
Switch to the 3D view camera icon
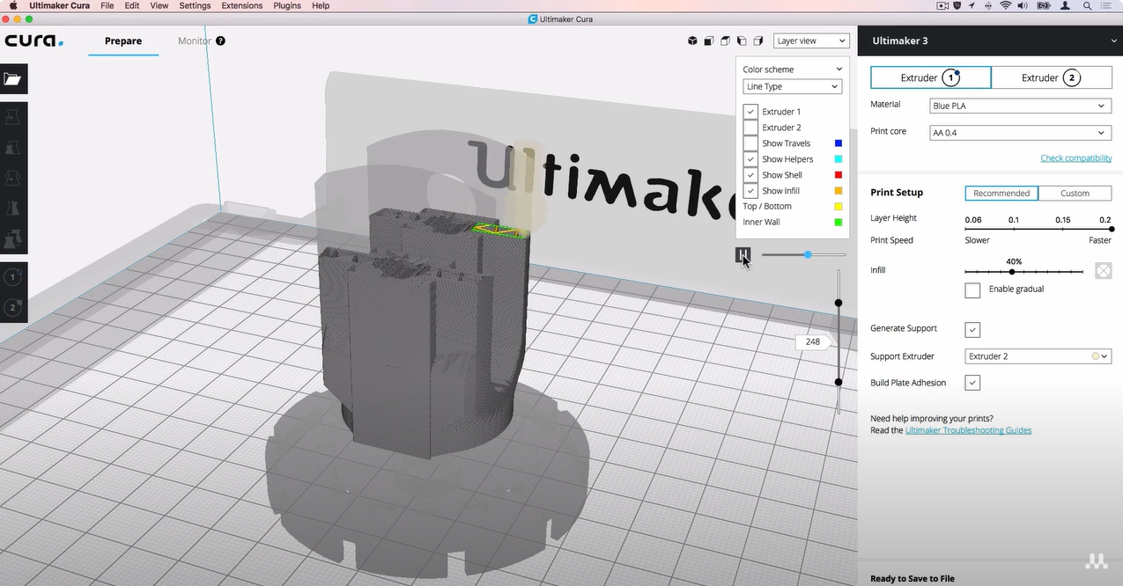tap(692, 40)
